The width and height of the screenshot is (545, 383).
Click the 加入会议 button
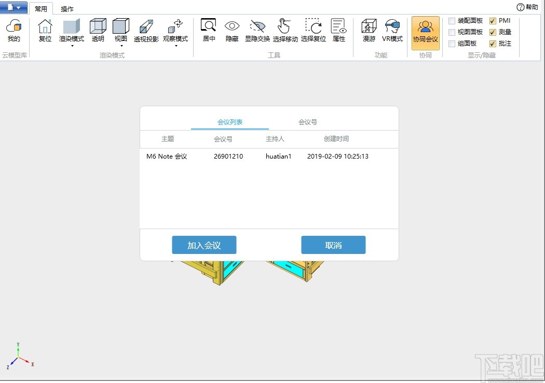pyautogui.click(x=204, y=245)
